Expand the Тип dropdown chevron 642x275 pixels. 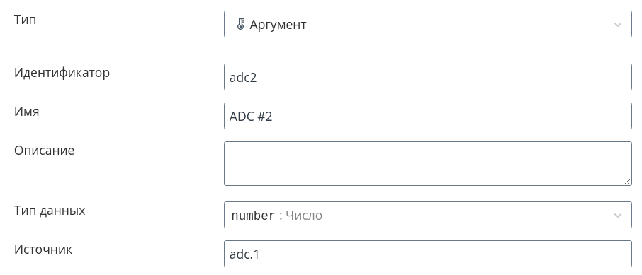pos(618,25)
